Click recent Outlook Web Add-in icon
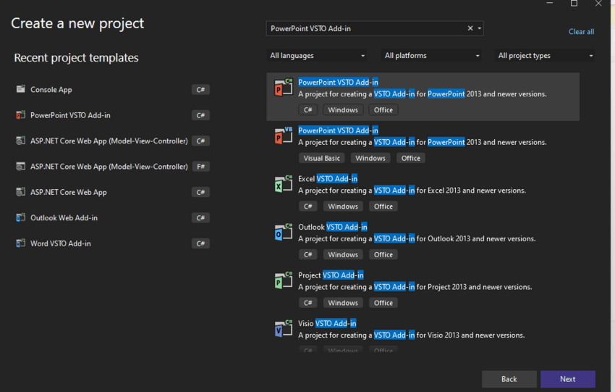 click(x=20, y=217)
